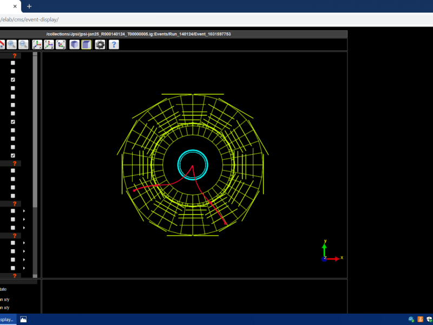Expand the first sidebar row with an arrow
This screenshot has height=325, width=433.
tap(24, 211)
